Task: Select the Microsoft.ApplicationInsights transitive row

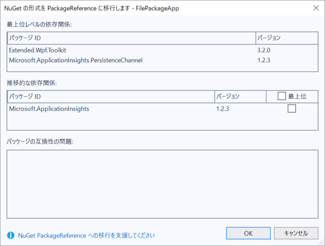Action: tap(162, 109)
